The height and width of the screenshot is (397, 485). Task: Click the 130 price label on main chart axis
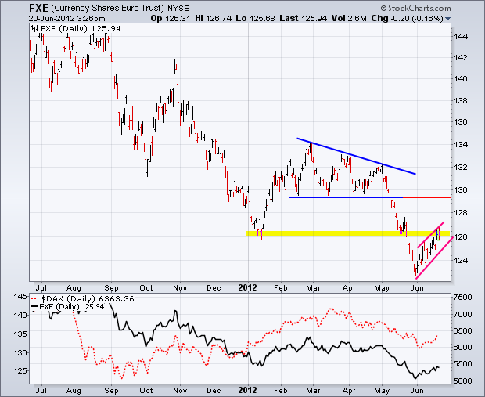461,189
